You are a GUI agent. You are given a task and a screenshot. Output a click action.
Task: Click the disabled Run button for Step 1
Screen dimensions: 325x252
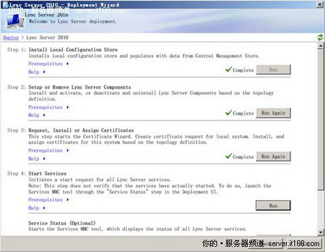coord(273,70)
